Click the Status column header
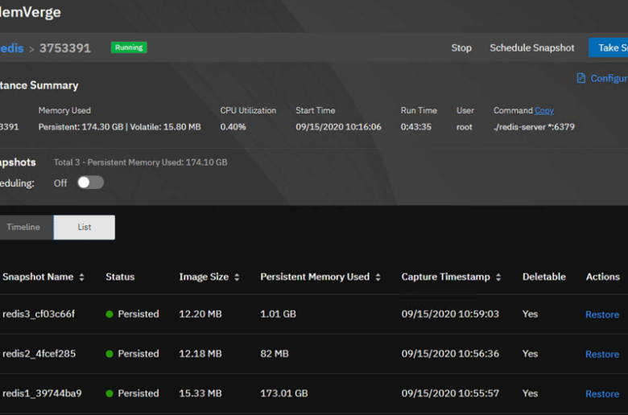This screenshot has width=628, height=415. click(120, 277)
